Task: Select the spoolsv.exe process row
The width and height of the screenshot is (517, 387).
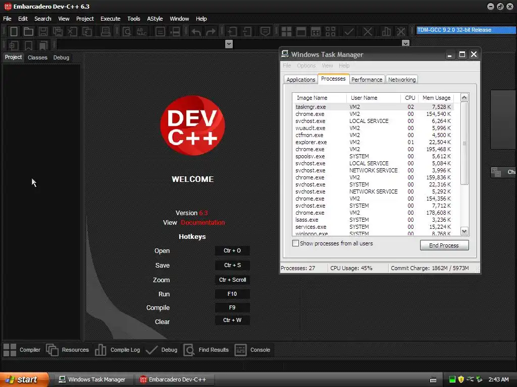Action: (x=373, y=156)
